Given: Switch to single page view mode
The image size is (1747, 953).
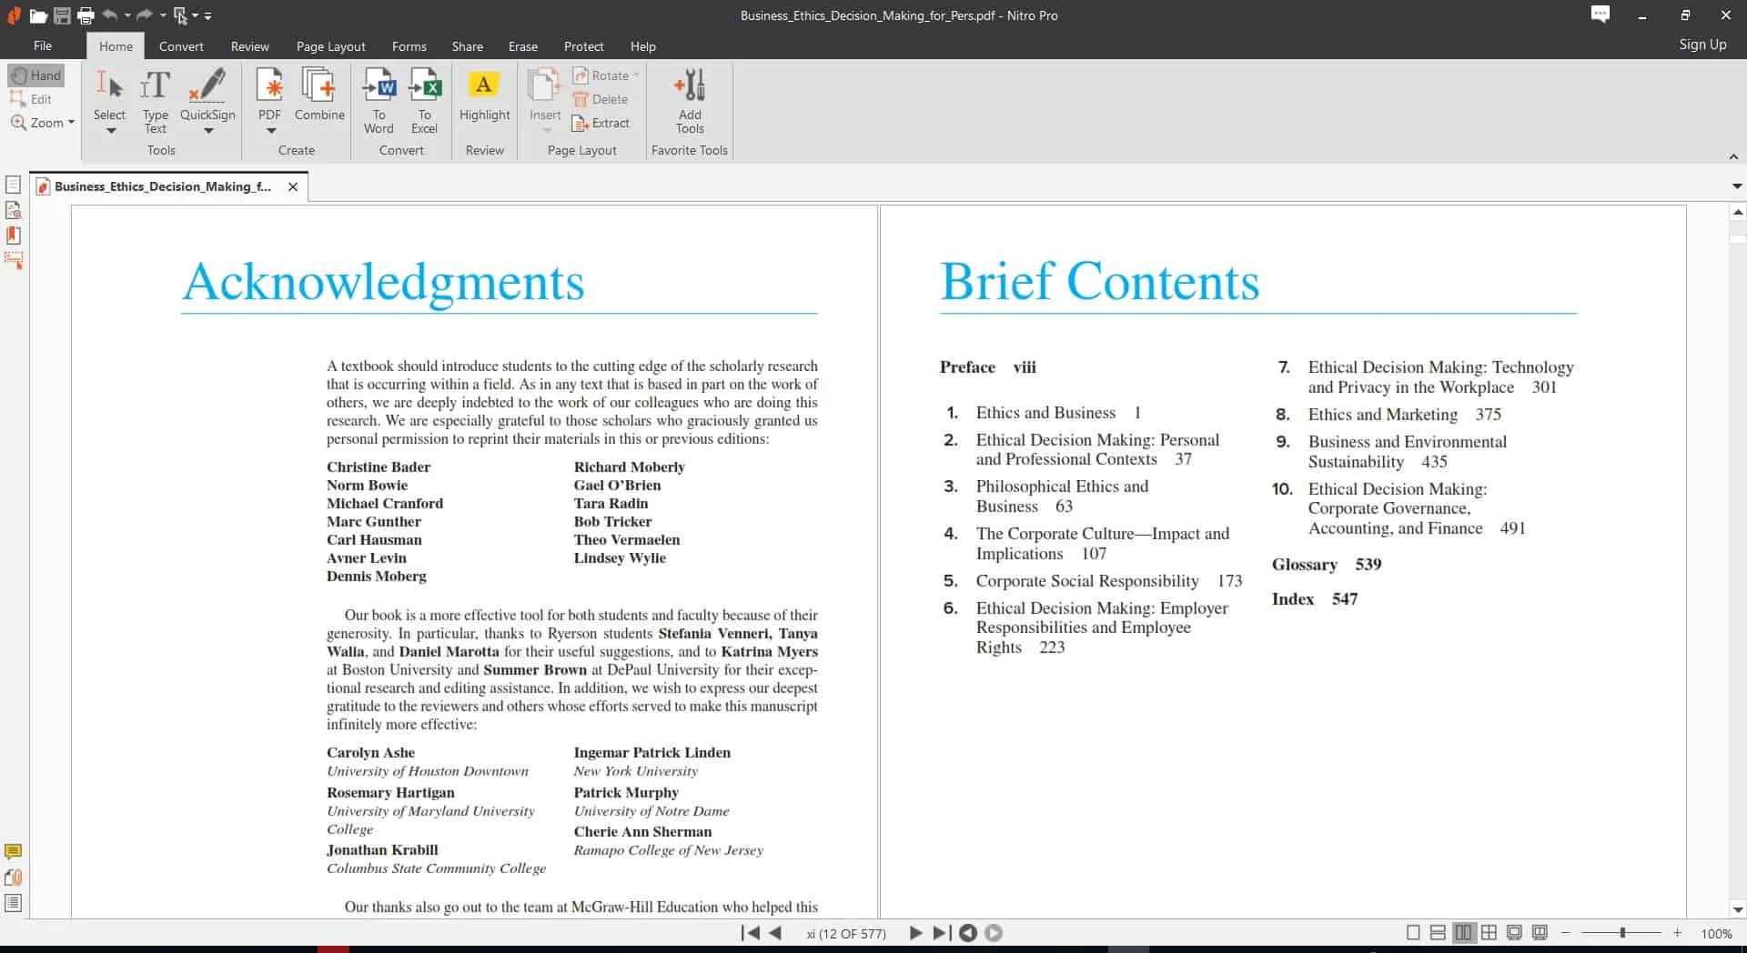Looking at the screenshot, I should click(x=1413, y=933).
